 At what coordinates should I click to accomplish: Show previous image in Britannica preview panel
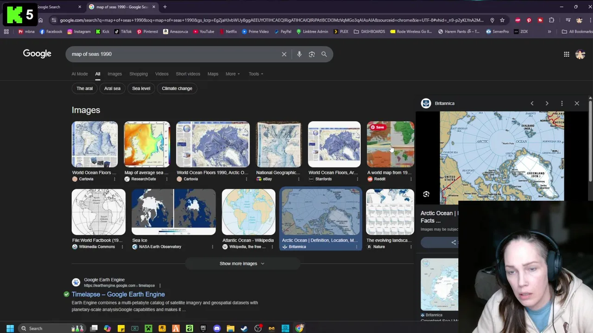pos(532,103)
